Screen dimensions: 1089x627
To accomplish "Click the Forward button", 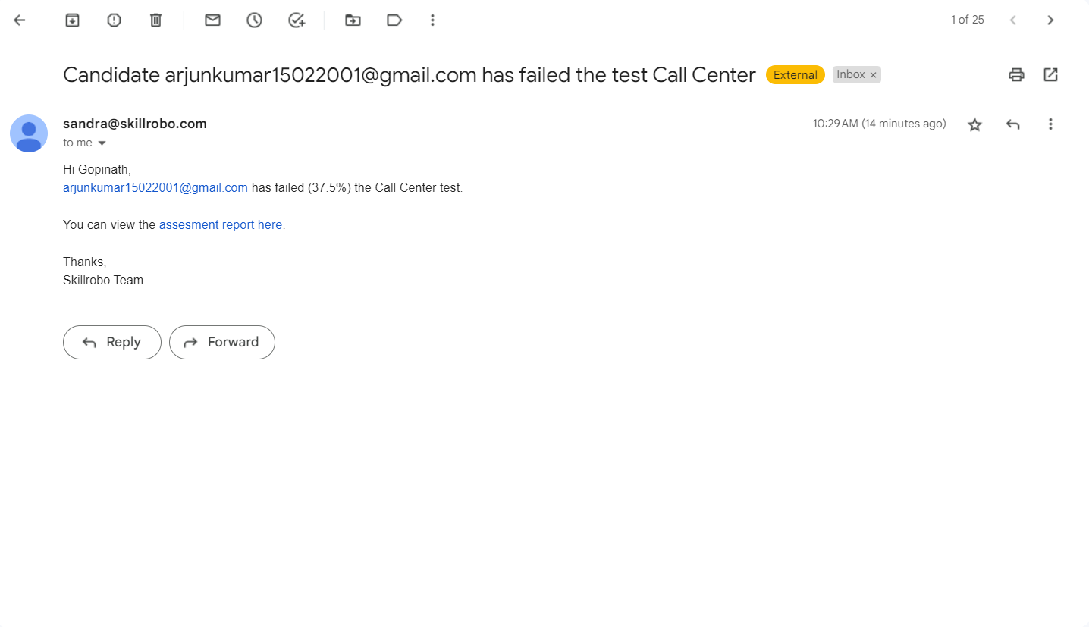I will click(x=222, y=342).
